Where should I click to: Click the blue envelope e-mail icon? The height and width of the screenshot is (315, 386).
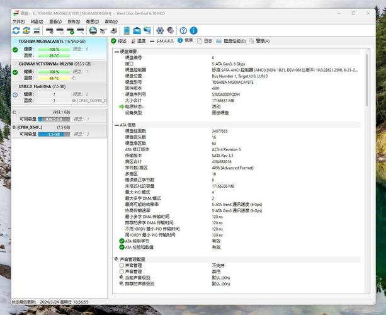click(x=137, y=30)
